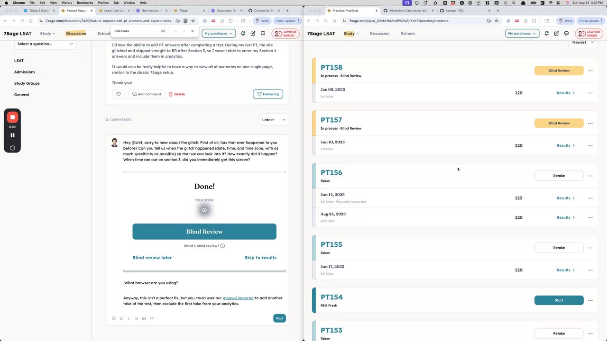The image size is (607, 341).
Task: Retake PT156
Action: coord(559,176)
